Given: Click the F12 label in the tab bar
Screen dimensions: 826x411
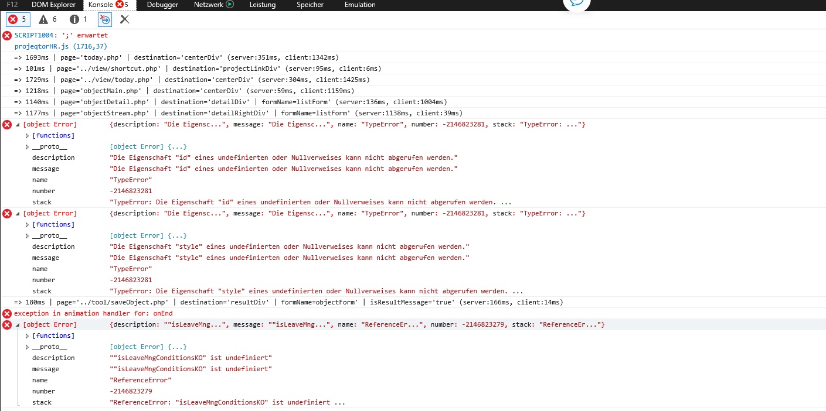Looking at the screenshot, I should tap(12, 5).
